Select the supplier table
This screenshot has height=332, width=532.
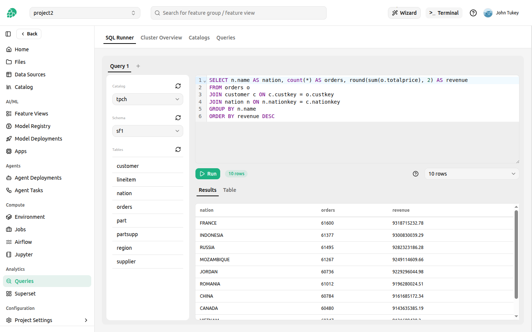(148, 262)
